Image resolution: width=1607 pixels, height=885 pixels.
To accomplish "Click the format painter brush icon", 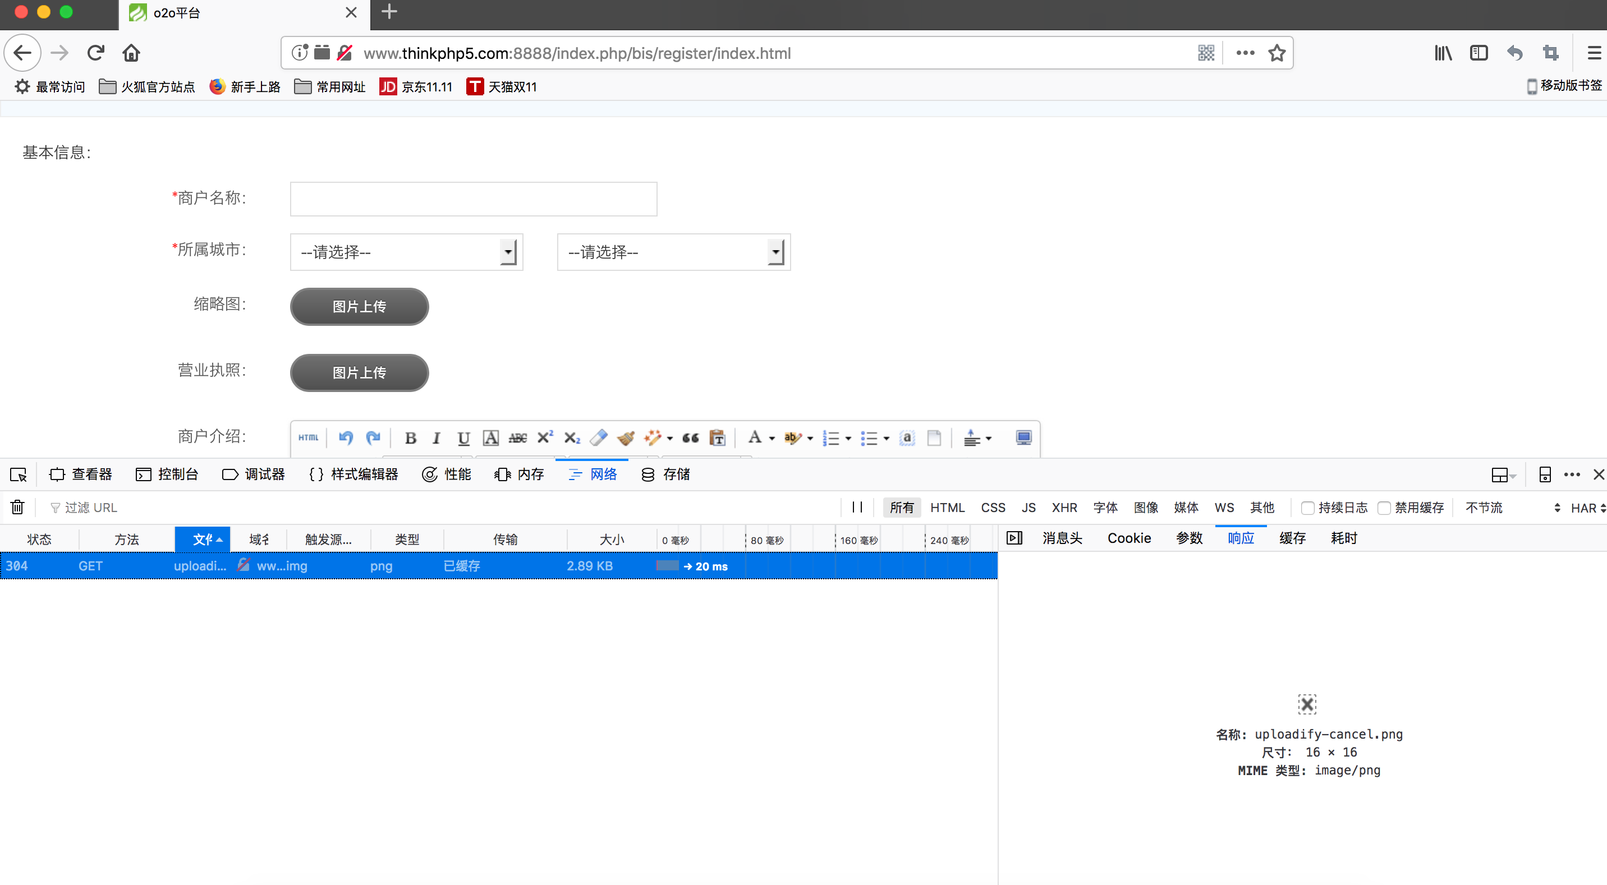I will (626, 438).
